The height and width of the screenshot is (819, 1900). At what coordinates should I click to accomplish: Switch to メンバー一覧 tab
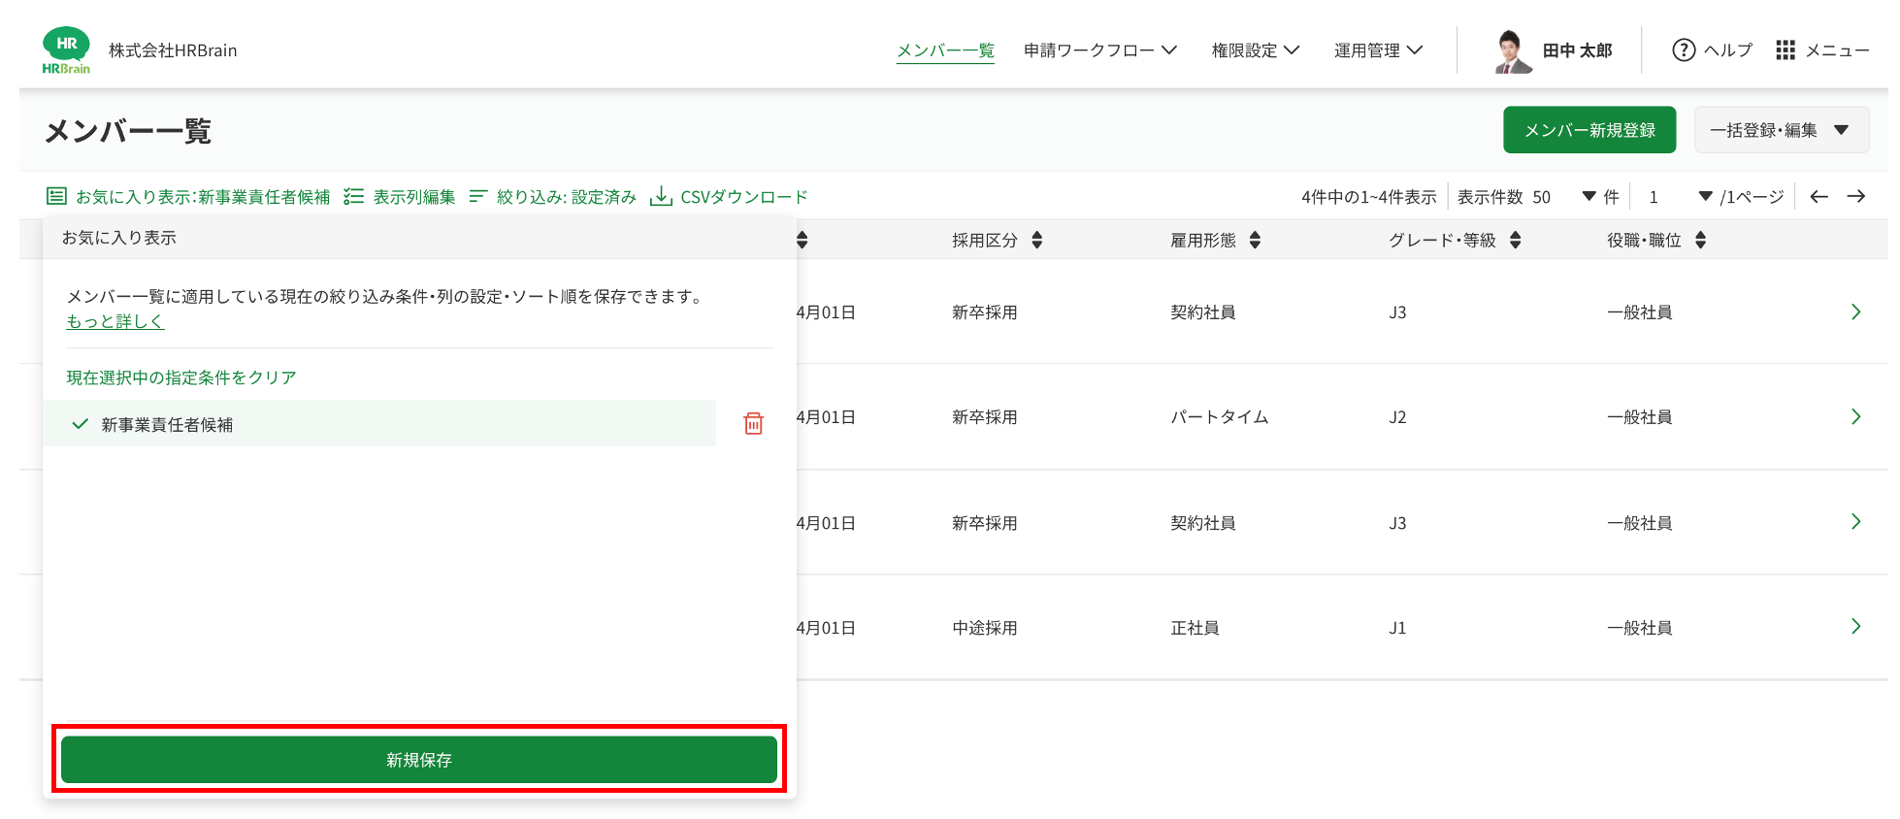click(945, 50)
